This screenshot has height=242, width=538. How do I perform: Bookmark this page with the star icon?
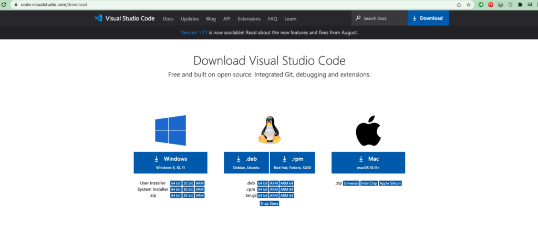click(469, 5)
